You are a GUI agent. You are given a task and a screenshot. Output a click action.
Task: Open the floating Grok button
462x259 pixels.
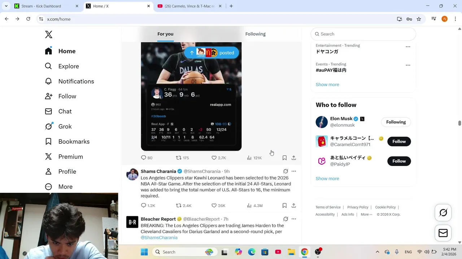[443, 213]
